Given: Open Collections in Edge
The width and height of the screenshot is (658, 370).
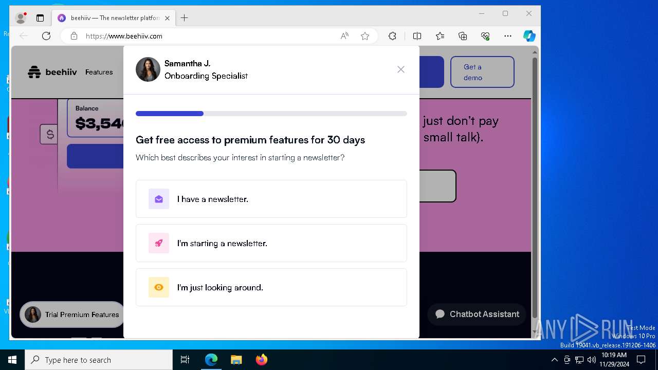Looking at the screenshot, I should click(x=463, y=36).
